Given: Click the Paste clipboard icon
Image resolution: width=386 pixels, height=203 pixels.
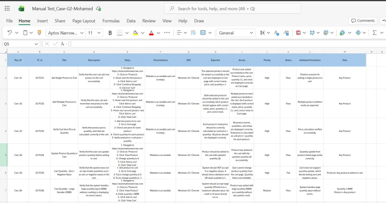Looking at the screenshot, I should pos(25,32).
